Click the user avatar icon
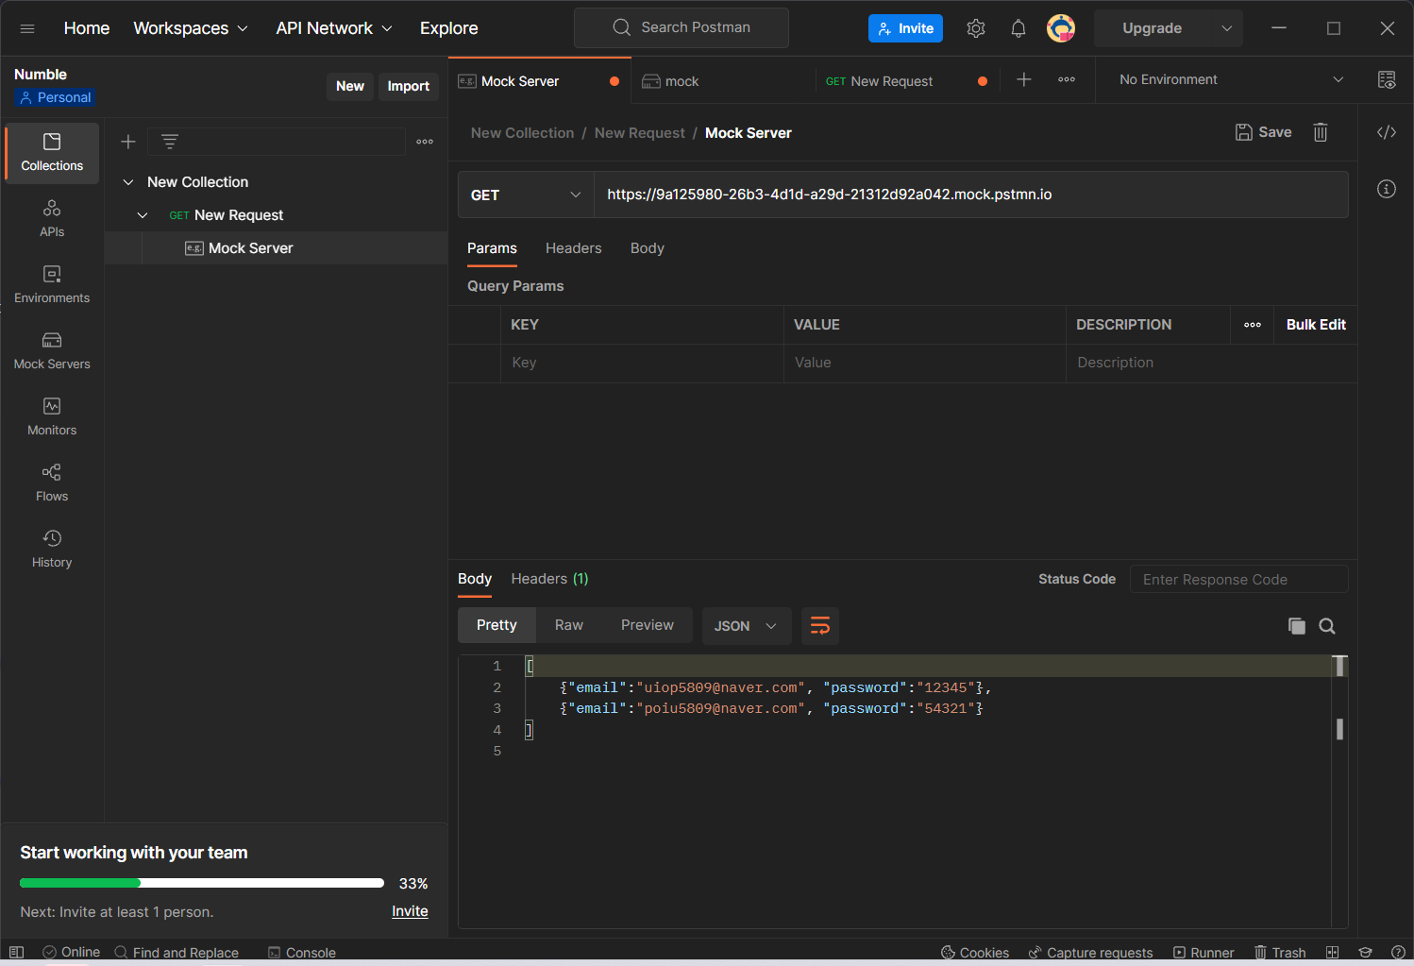Screen dimensions: 1414x966 (1061, 28)
